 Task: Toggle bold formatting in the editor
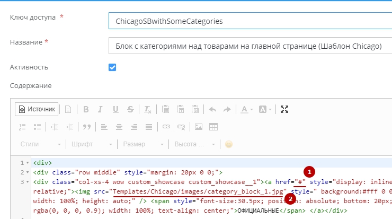[x=85, y=109]
